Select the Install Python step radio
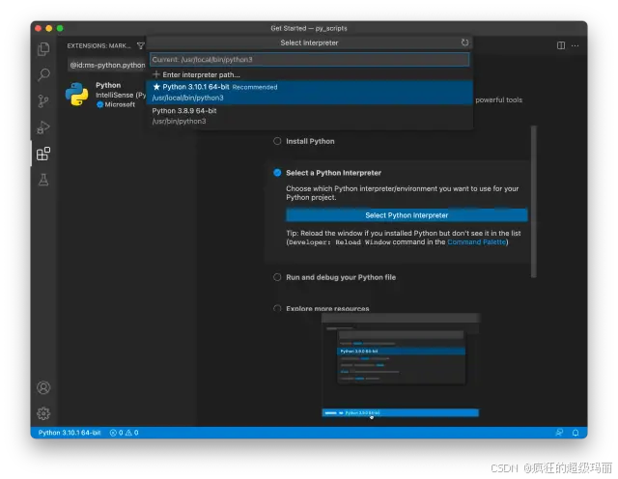This screenshot has height=479, width=618. pos(277,141)
